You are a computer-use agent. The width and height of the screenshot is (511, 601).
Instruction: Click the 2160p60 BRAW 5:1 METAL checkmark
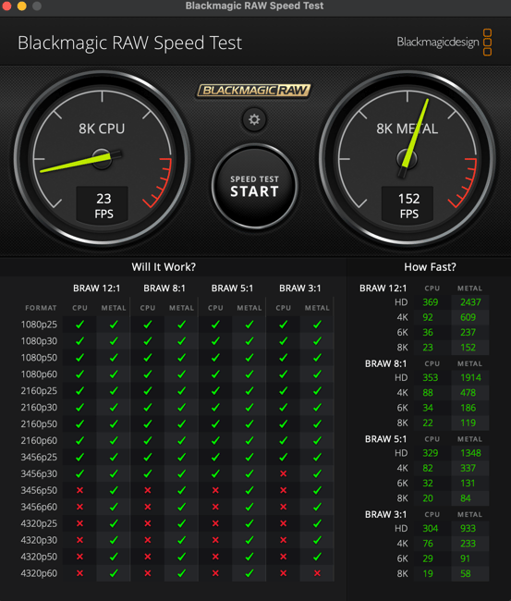pos(249,441)
